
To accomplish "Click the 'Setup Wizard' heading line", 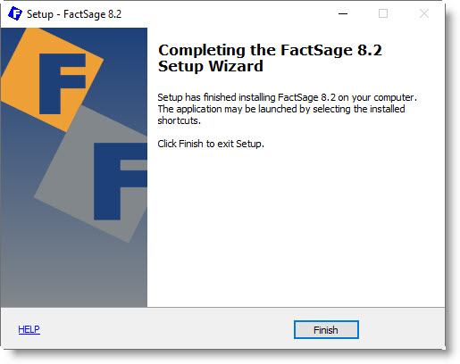I will 211,66.
